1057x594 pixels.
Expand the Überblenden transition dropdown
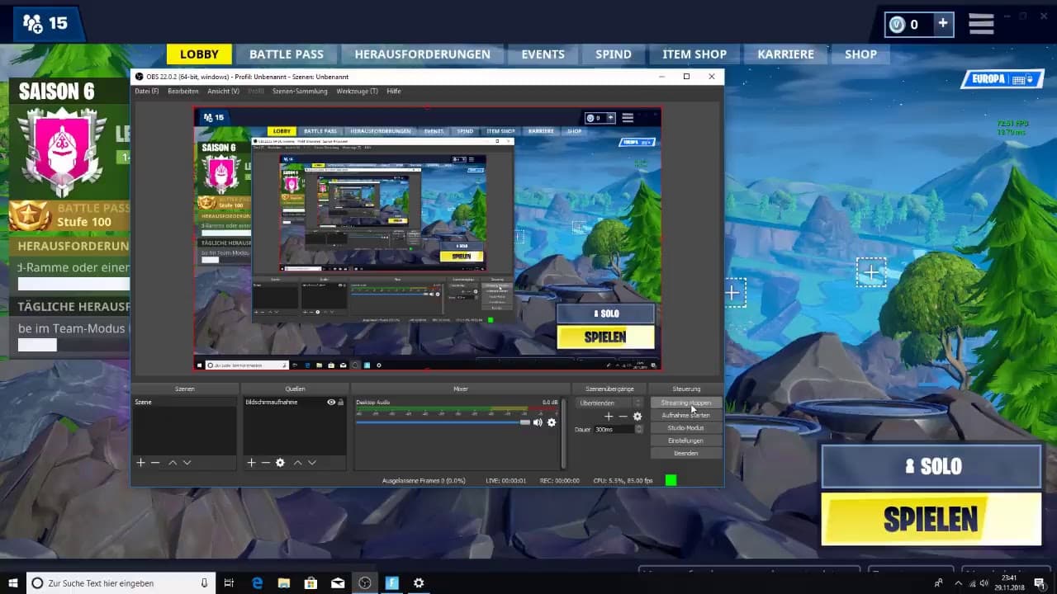609,403
